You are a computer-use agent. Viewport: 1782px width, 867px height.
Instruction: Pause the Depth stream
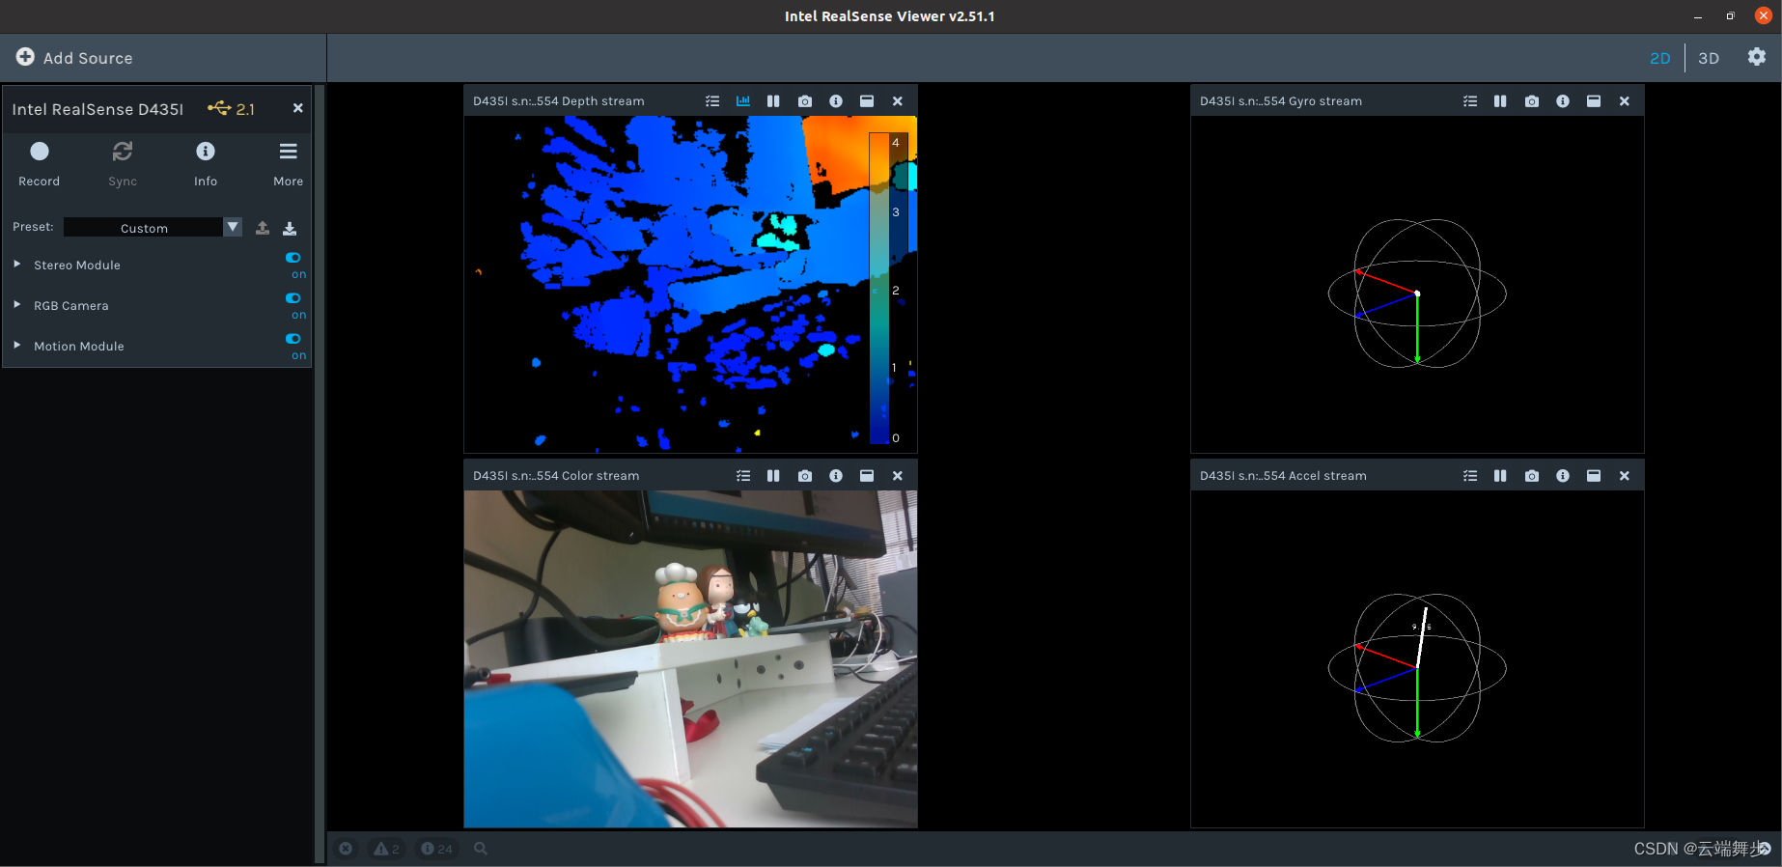[773, 101]
